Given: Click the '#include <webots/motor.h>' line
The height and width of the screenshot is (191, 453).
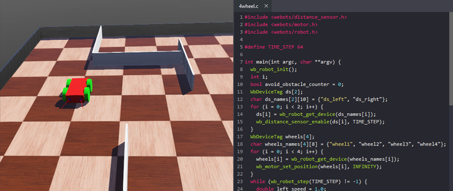Looking at the screenshot, I should coord(281,24).
